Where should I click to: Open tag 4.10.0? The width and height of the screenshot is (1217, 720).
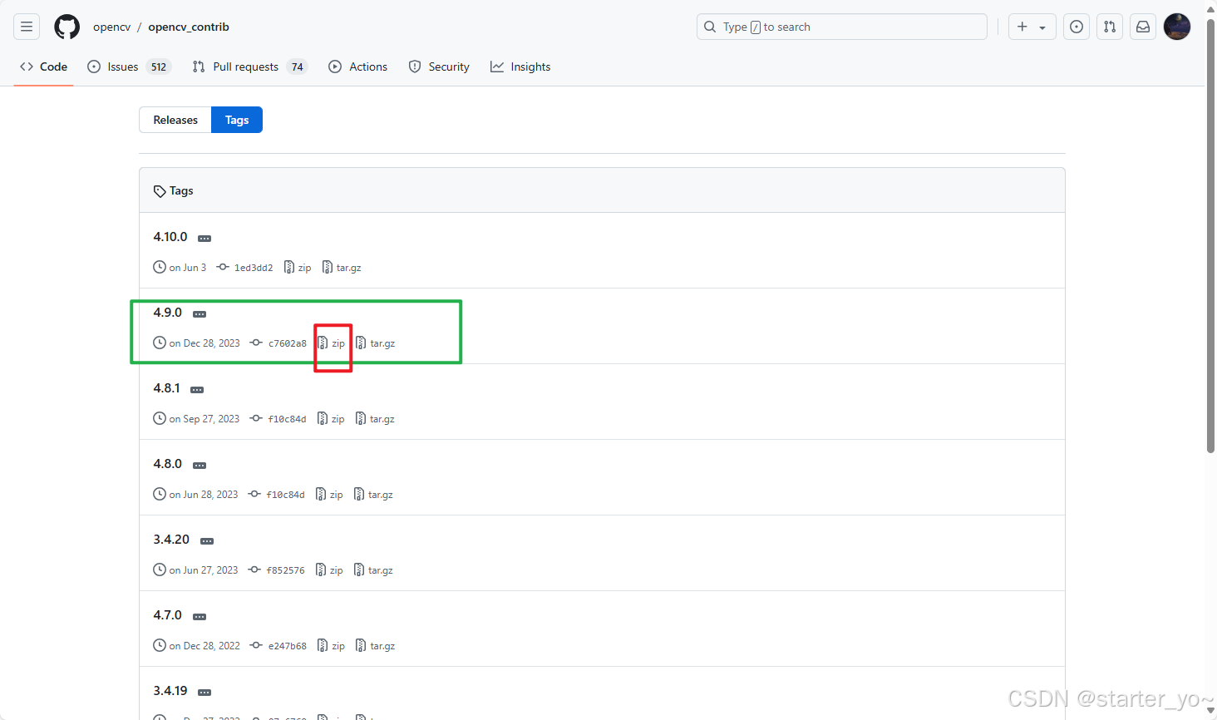pos(170,237)
